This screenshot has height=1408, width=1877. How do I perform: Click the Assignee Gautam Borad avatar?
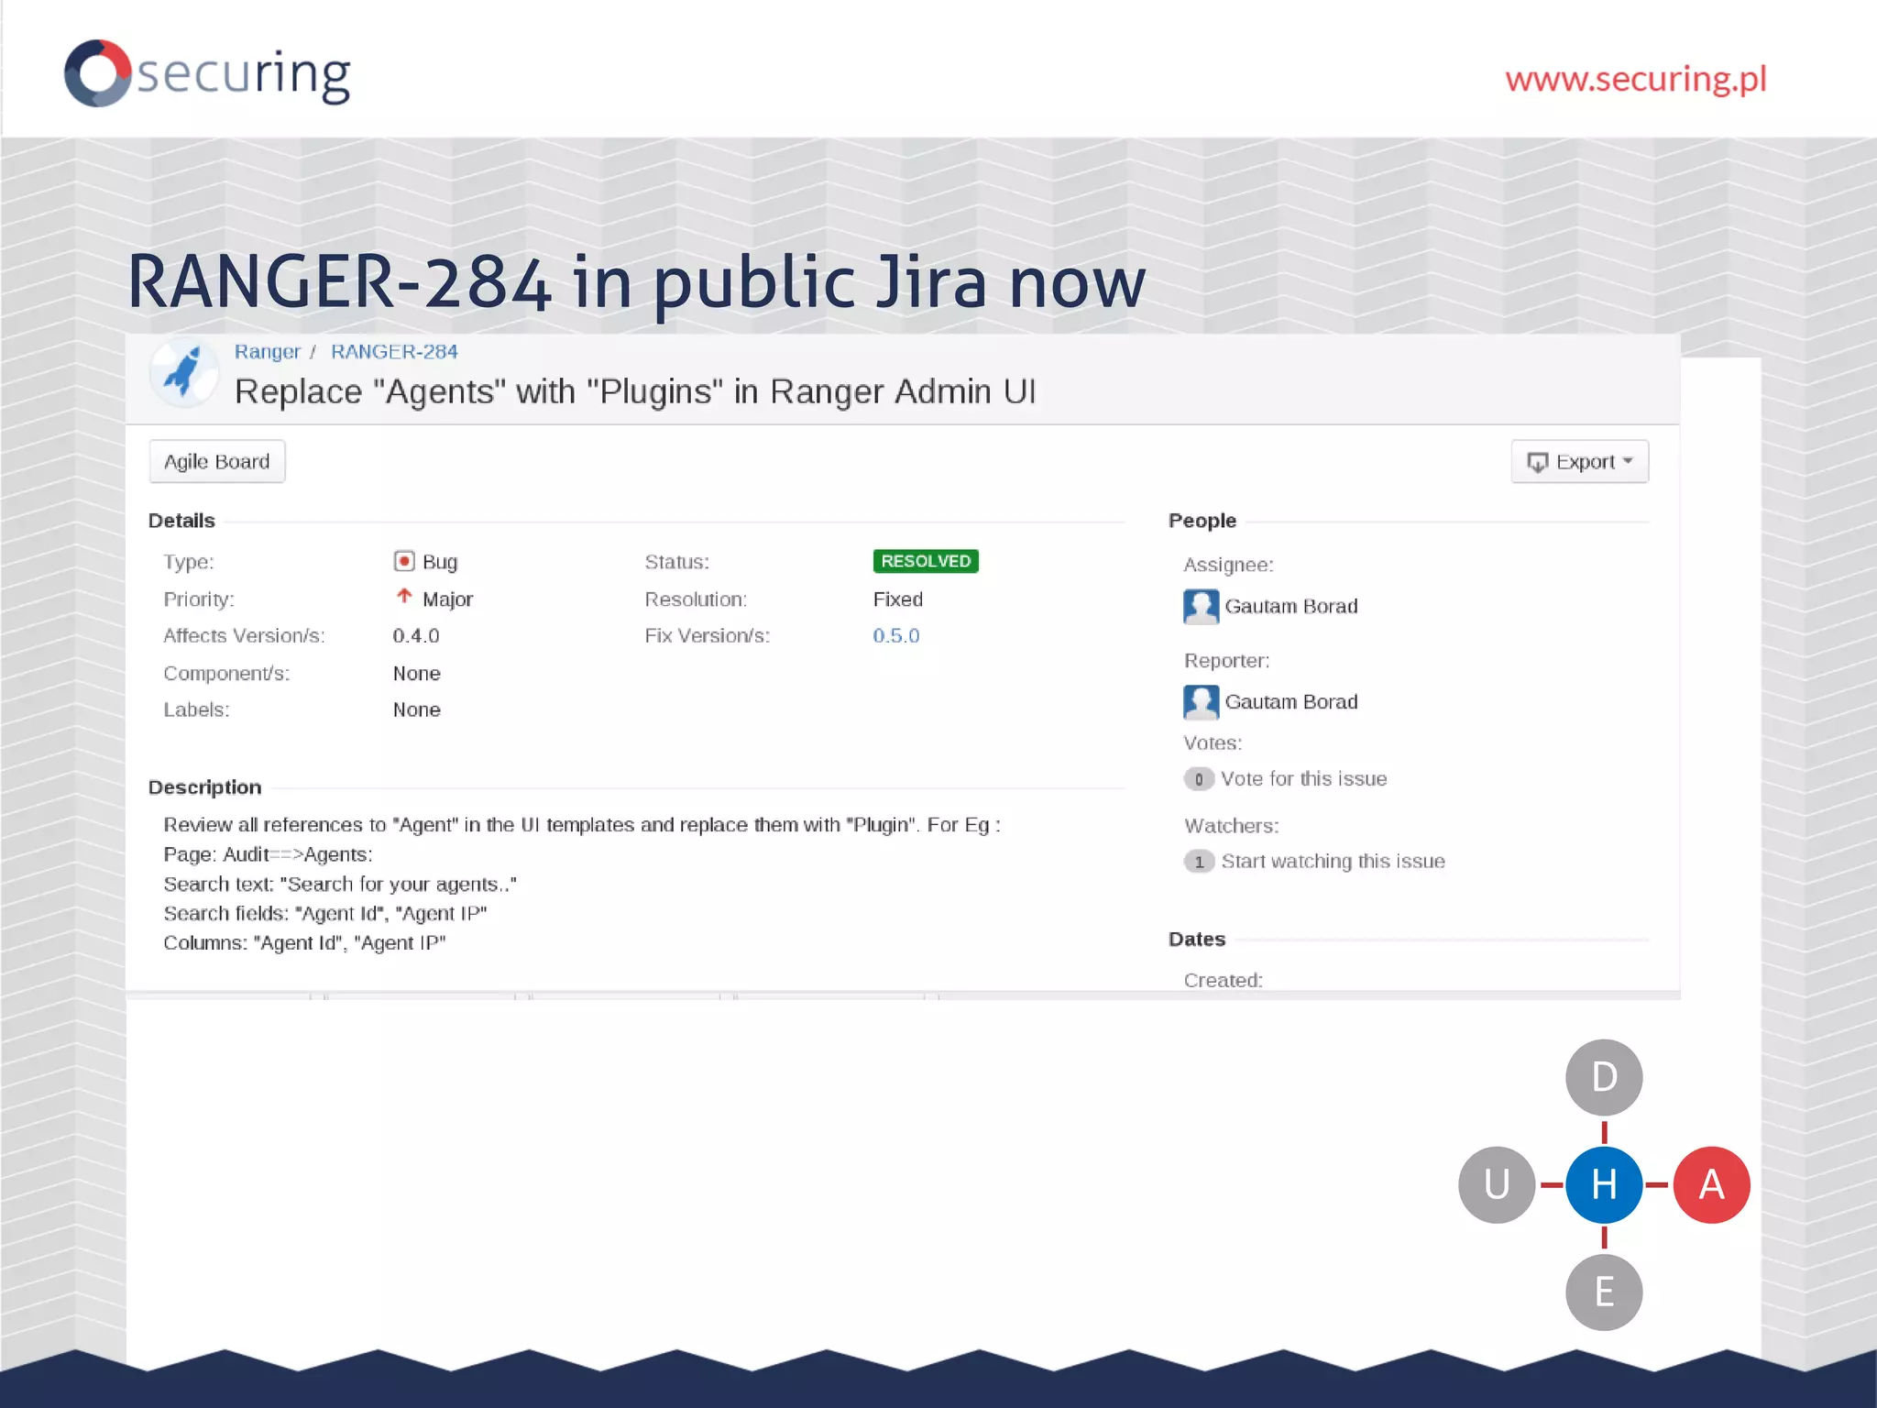point(1201,606)
